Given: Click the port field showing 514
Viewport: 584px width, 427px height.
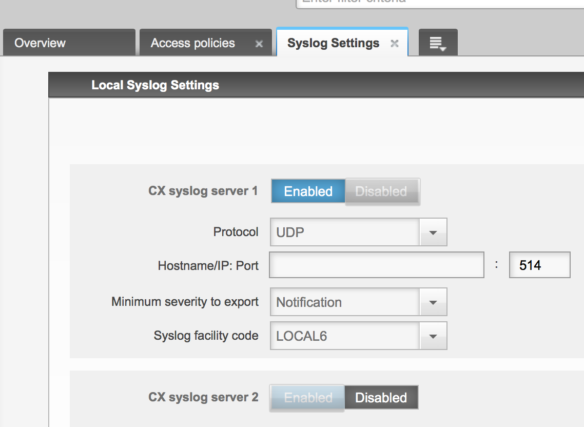Looking at the screenshot, I should pos(539,265).
